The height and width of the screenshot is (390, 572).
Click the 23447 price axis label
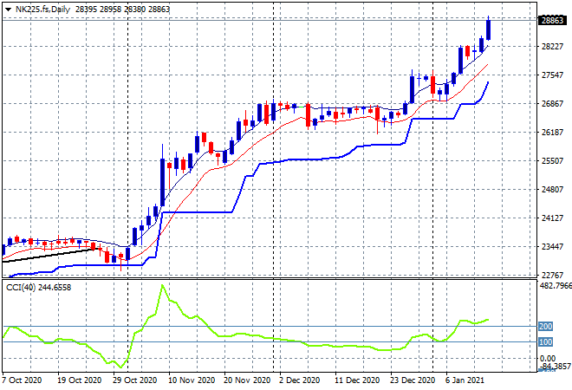552,247
